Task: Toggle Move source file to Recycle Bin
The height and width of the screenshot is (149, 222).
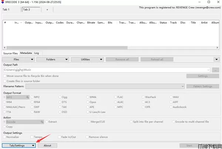Action: tap(5, 76)
